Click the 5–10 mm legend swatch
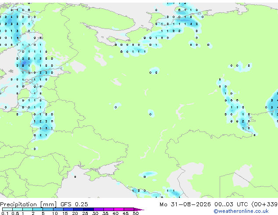This screenshot has width=278, height=215. click(48, 209)
